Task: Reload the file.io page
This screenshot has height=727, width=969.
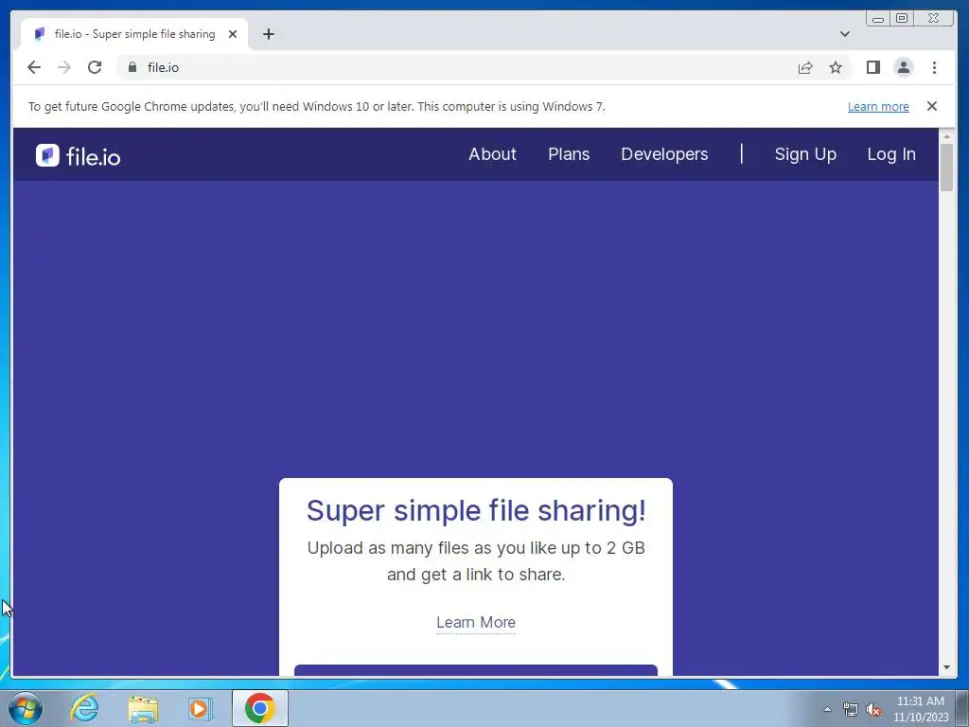Action: coord(95,67)
